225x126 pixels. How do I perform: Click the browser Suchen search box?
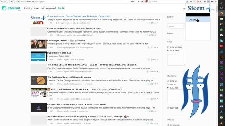166,1
